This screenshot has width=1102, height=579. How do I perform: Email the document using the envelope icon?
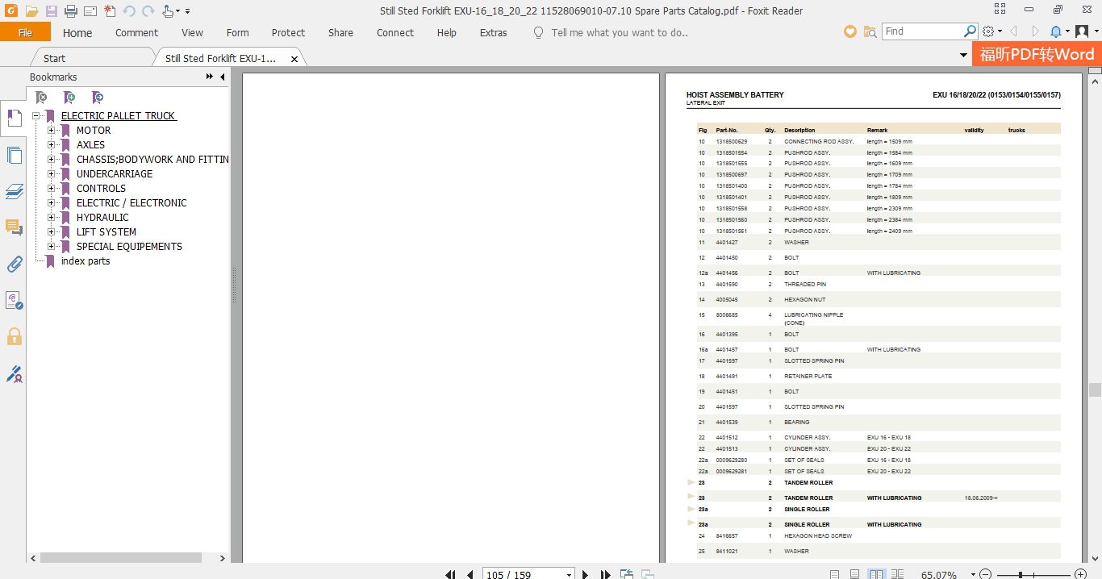coord(90,11)
